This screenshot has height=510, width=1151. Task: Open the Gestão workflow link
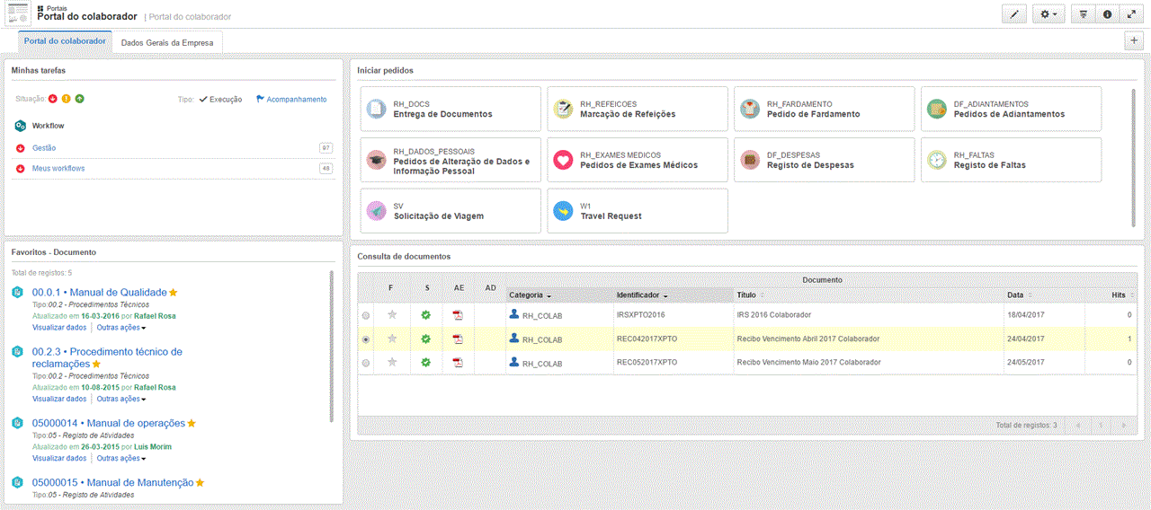tap(44, 148)
